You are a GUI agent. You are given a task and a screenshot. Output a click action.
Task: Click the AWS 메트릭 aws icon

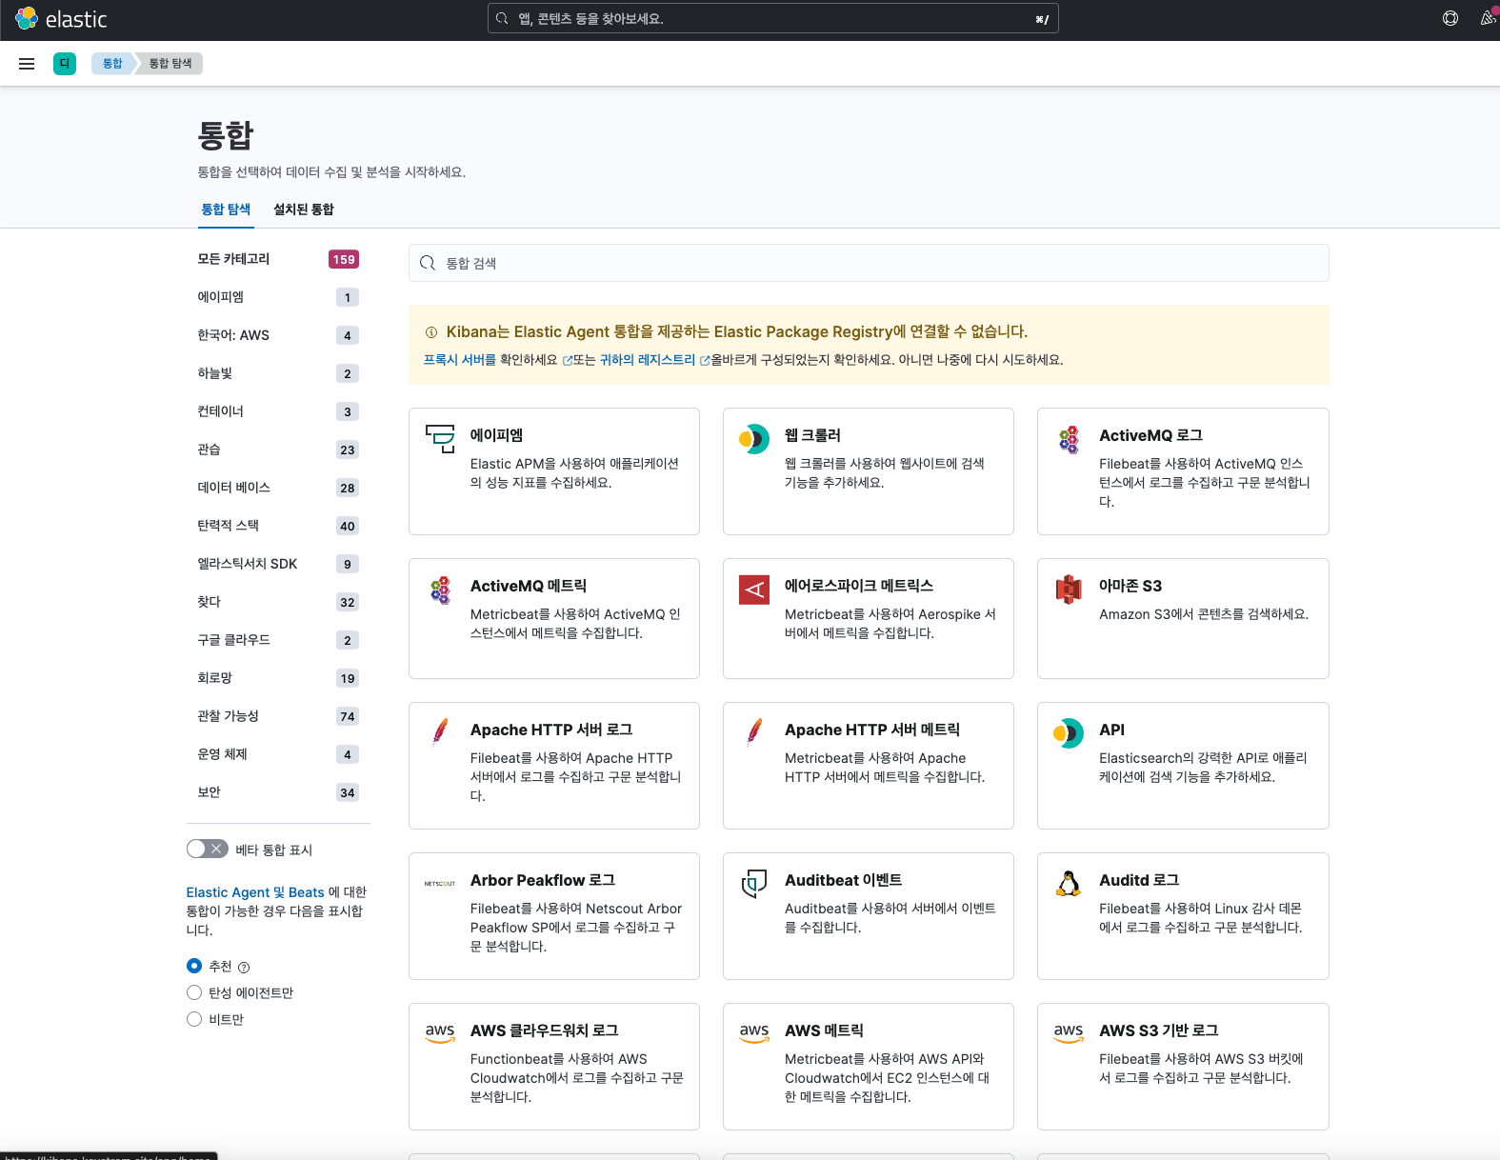pos(754,1034)
